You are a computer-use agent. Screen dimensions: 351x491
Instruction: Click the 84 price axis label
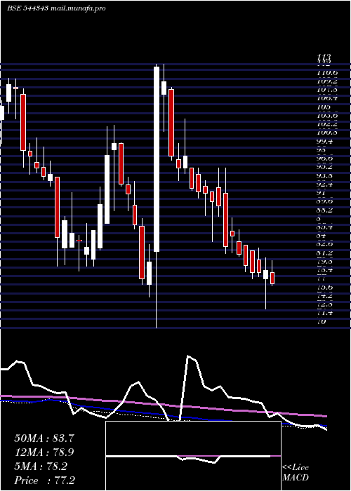coord(322,236)
